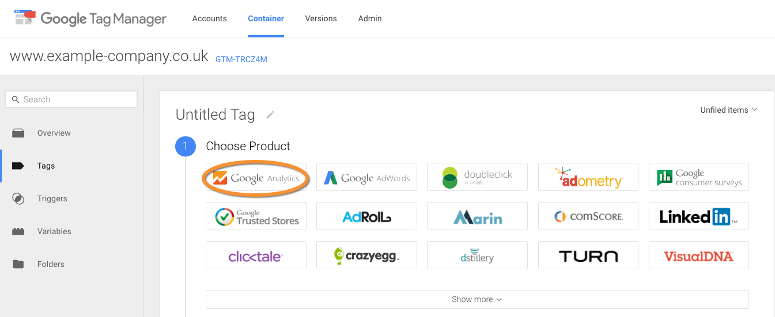
Task: Switch to the Versions tab
Action: pyautogui.click(x=321, y=18)
